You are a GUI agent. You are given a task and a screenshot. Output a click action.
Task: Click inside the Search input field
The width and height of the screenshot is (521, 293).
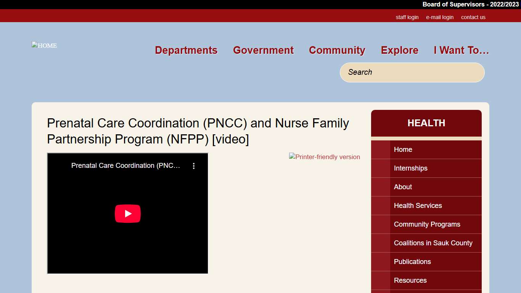(x=412, y=72)
